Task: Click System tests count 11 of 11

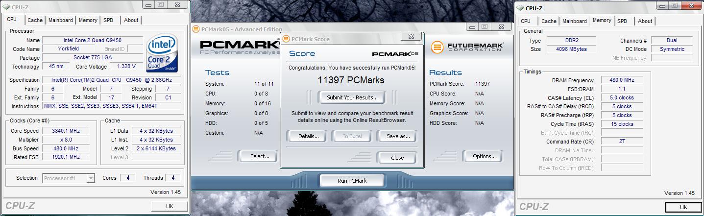Action: pos(264,84)
